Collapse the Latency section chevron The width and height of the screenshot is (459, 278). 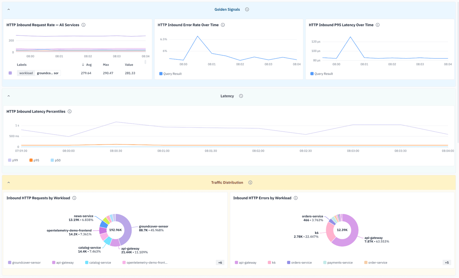tap(9, 96)
